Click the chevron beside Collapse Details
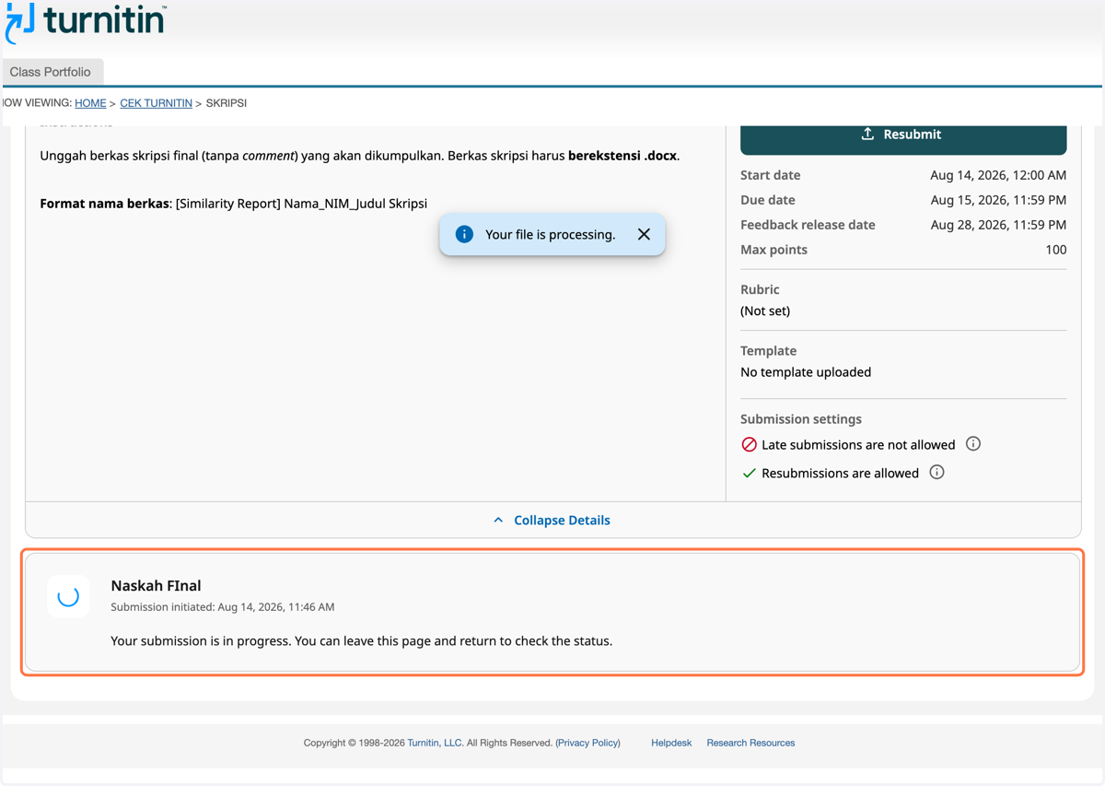The width and height of the screenshot is (1105, 786). pyautogui.click(x=498, y=520)
